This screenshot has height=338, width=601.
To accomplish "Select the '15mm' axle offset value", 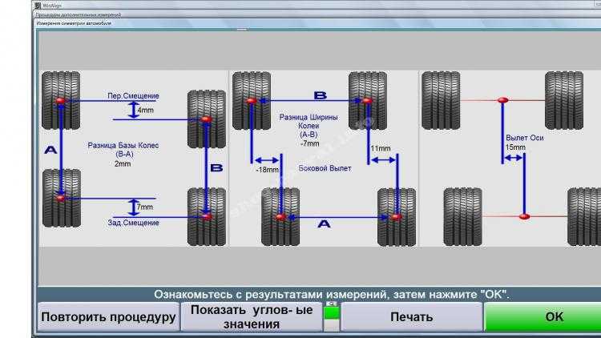I will click(x=515, y=147).
